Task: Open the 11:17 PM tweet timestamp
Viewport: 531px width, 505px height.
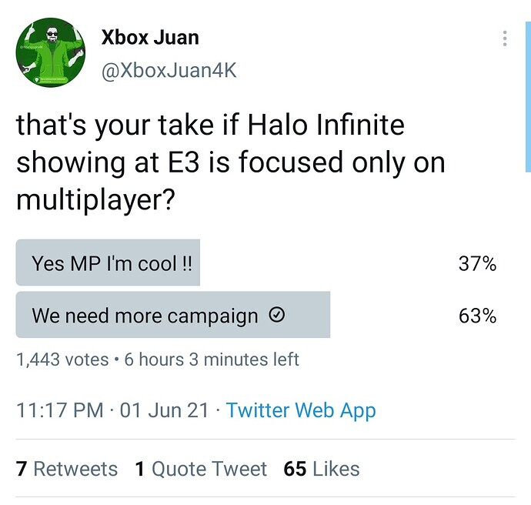Action: (59, 410)
